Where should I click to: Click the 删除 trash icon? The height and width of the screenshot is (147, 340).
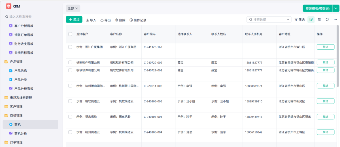(116, 20)
